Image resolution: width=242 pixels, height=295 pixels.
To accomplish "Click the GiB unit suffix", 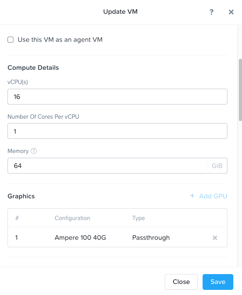I will pyautogui.click(x=217, y=166).
